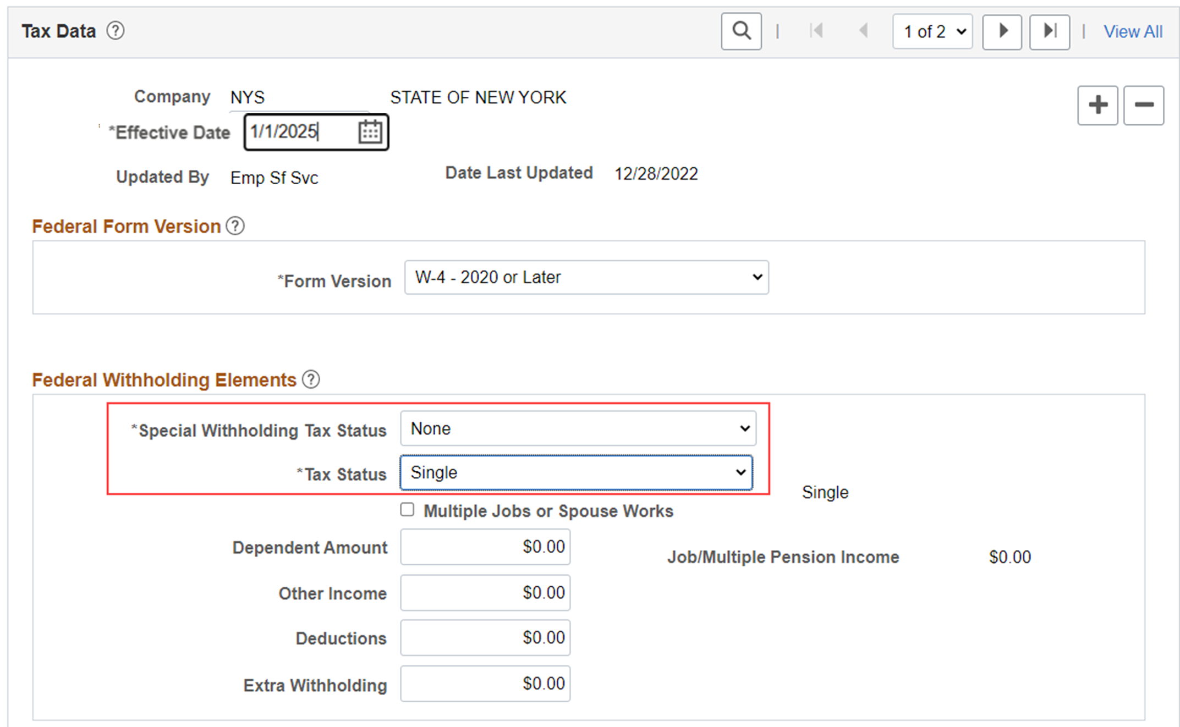Open Federal Withholding Elements help icon
This screenshot has height=727, width=1180.
(311, 379)
